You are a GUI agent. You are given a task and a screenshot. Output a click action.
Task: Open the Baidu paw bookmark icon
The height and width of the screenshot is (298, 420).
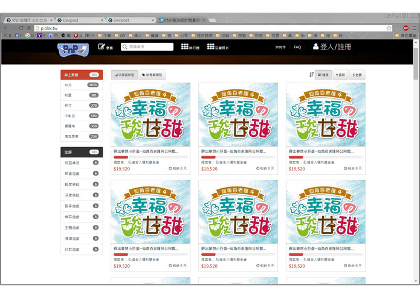50,35
